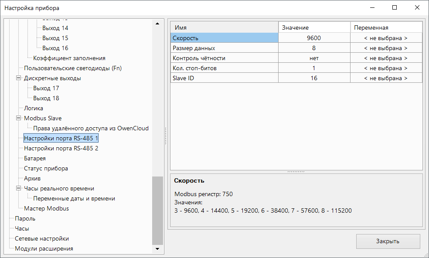Click the Имя column header
Image resolution: width=429 pixels, height=258 pixels.
(x=224, y=27)
